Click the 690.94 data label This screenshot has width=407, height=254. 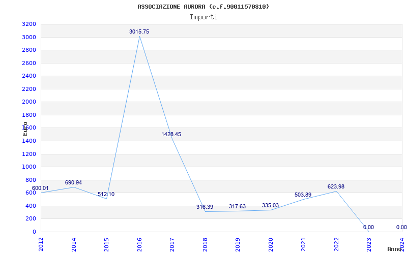(x=73, y=182)
